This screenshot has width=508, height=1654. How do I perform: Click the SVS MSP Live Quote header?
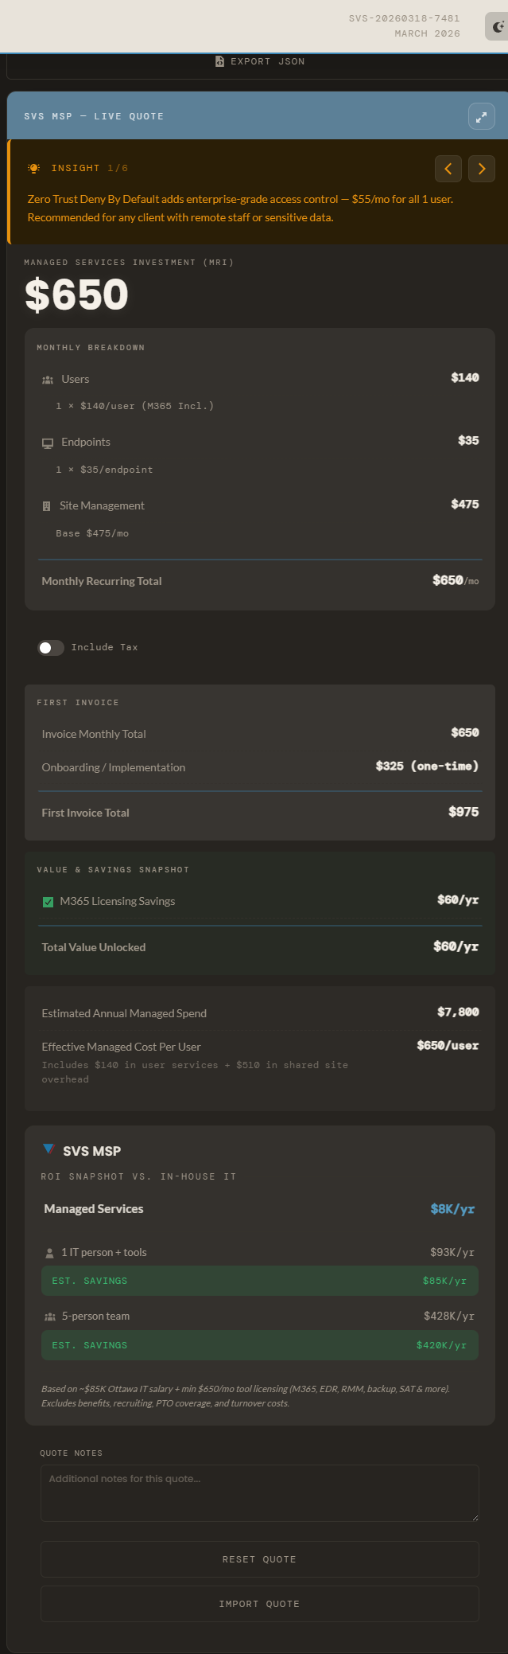coord(94,116)
